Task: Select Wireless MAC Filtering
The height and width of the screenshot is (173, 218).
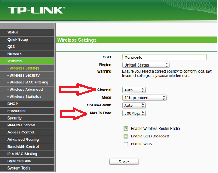Action: pos(27,83)
